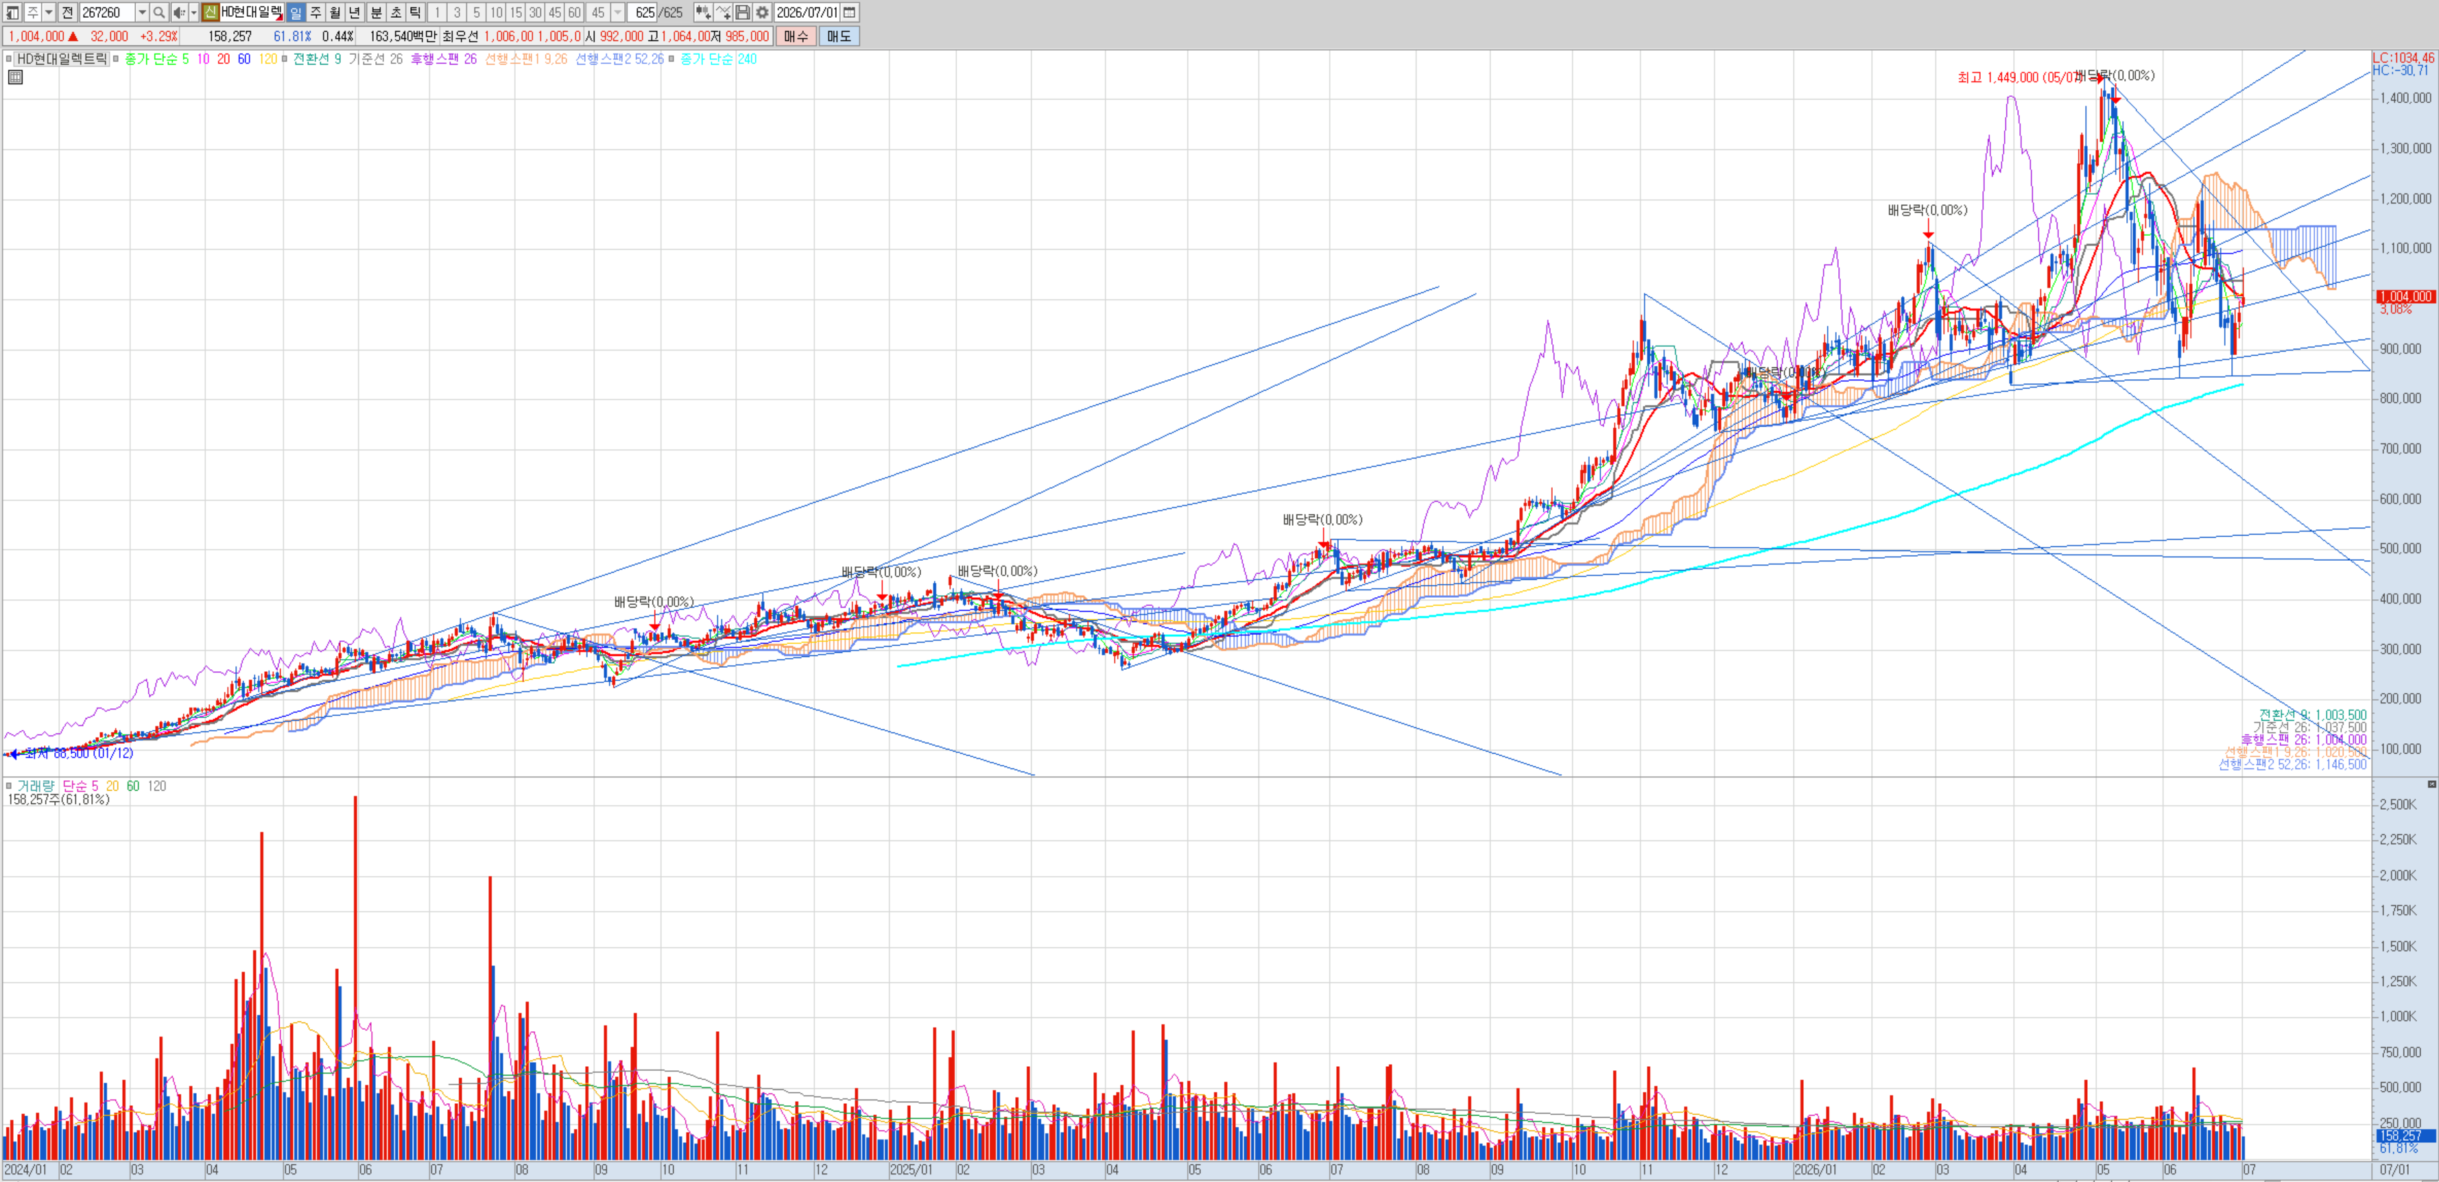Toggle the square before 종가 단순 240 legend
The width and height of the screenshot is (2439, 1182).
tap(672, 59)
